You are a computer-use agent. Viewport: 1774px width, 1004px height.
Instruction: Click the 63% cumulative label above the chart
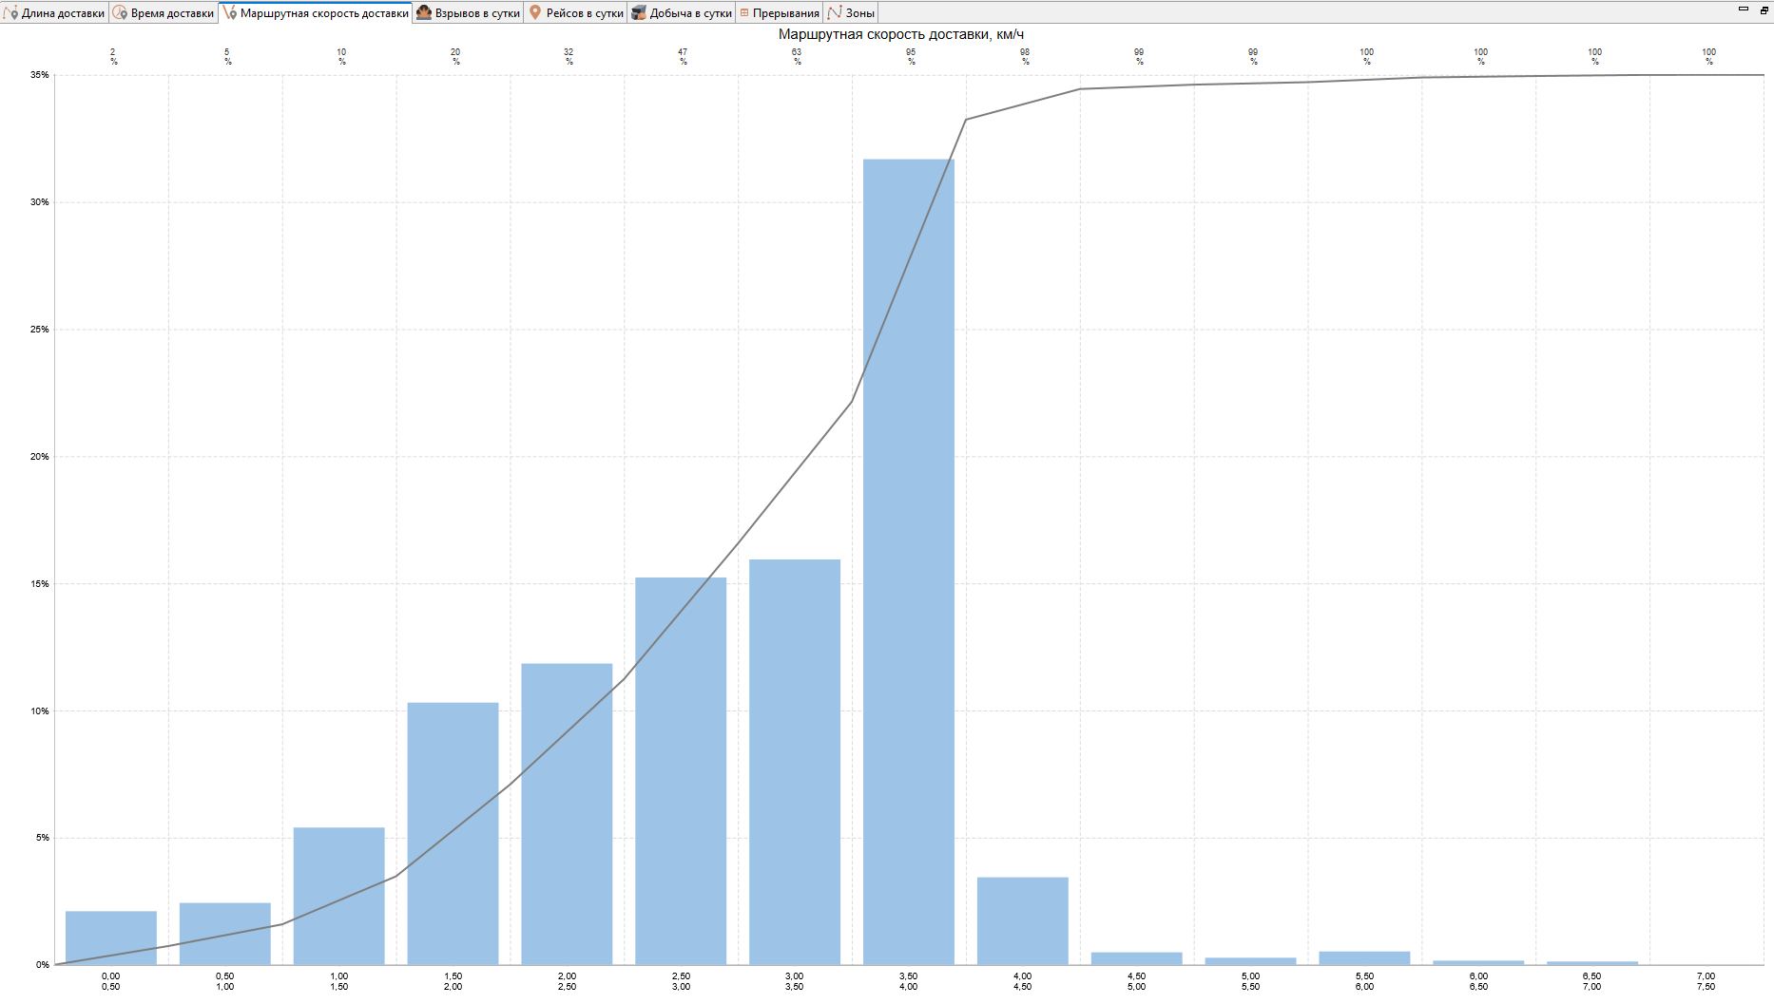[797, 56]
